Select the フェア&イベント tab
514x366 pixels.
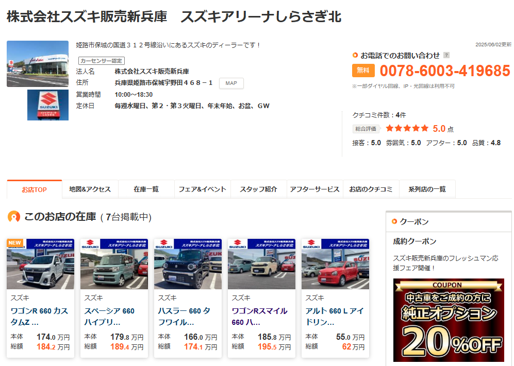(202, 189)
